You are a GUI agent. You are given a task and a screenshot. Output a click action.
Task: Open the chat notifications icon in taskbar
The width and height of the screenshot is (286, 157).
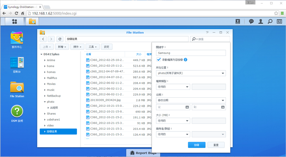tap(251, 21)
